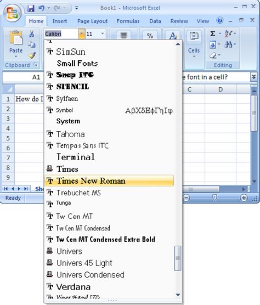Cut selection with the scissors icon
The image size is (260, 305).
click(x=31, y=34)
